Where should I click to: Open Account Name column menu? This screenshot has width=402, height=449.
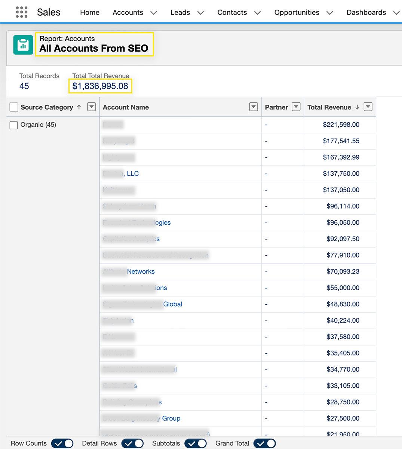[254, 107]
